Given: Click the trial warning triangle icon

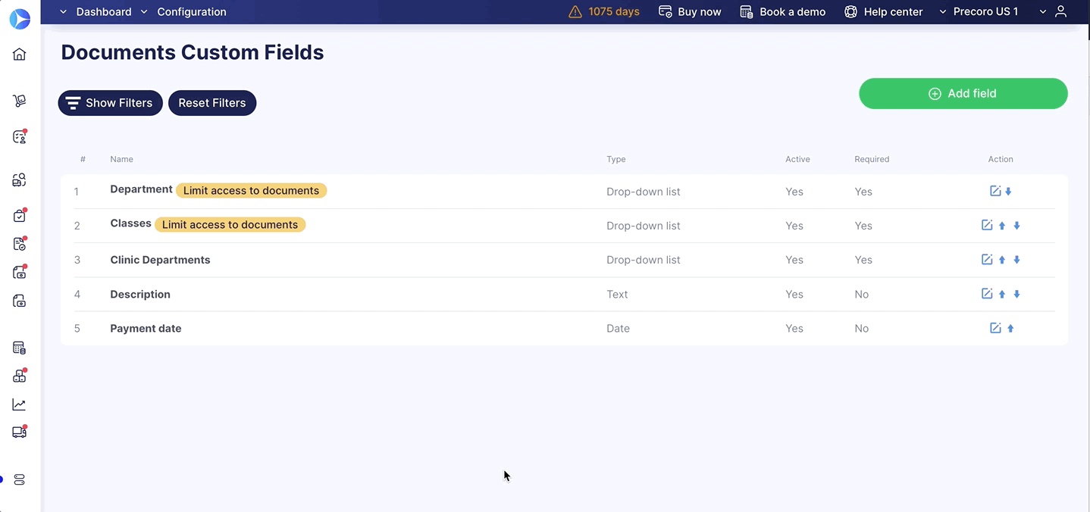Looking at the screenshot, I should (575, 12).
